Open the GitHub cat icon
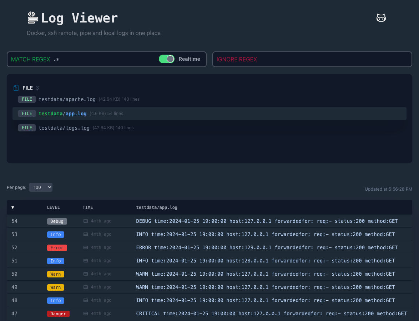Viewport: 419px width, 321px height. pos(381,17)
